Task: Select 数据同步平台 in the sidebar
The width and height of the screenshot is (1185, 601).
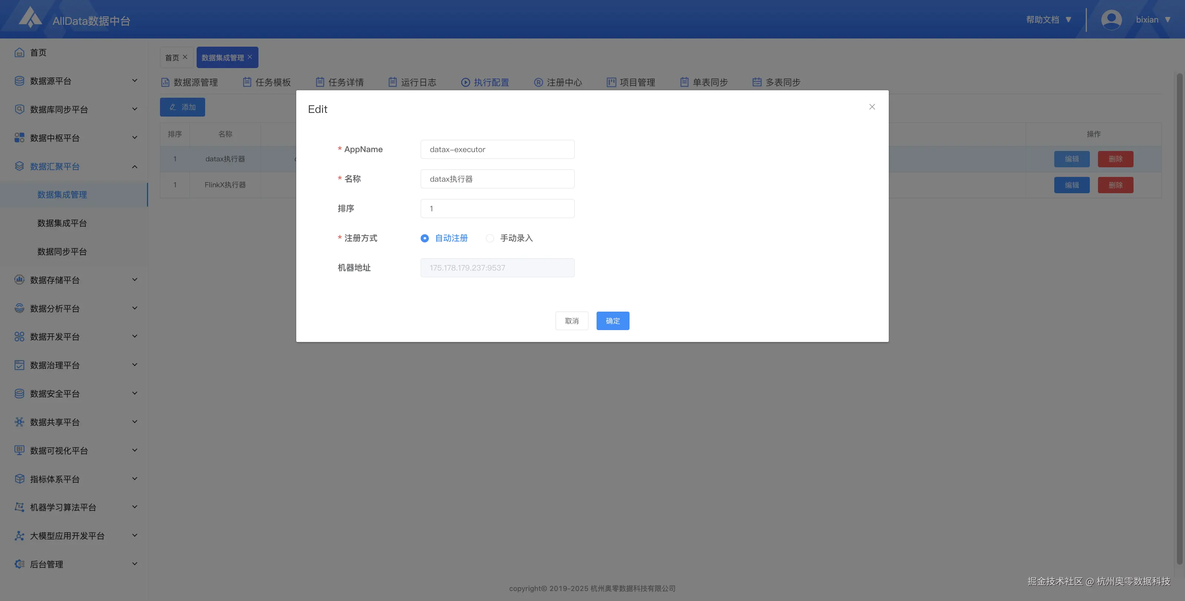Action: point(62,252)
